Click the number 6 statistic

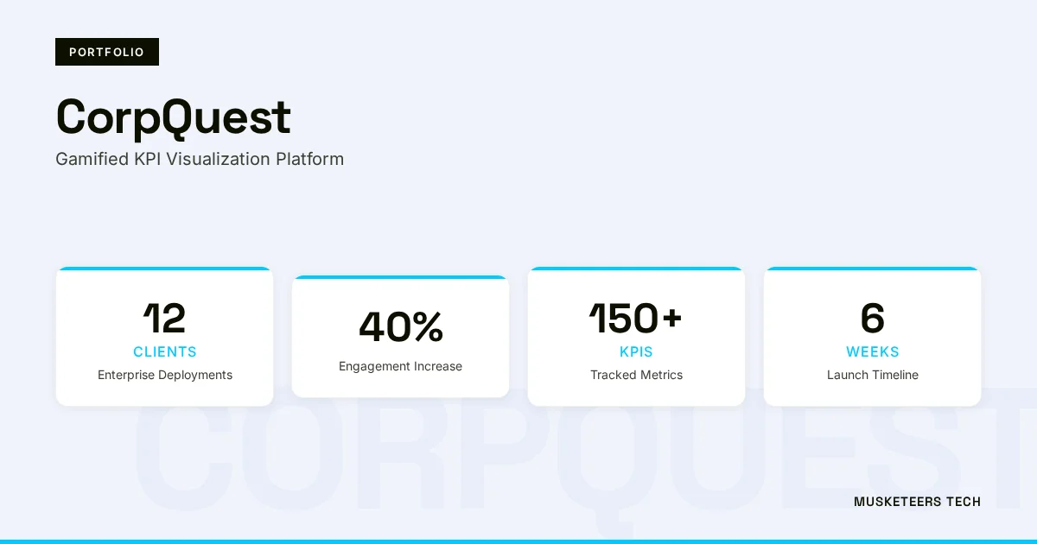(872, 319)
